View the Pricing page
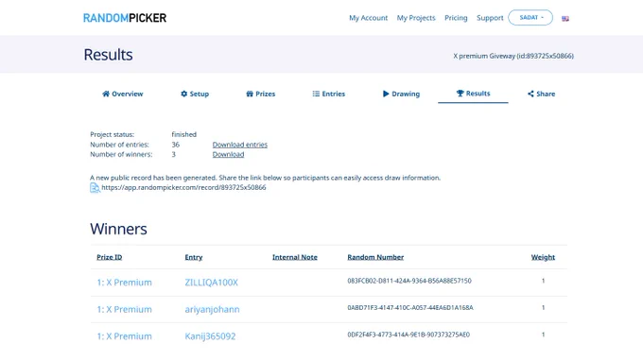Viewport: 643px width, 361px height. (x=456, y=18)
